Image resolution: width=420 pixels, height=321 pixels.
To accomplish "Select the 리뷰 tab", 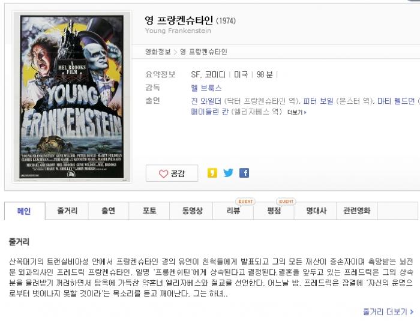I will (x=233, y=211).
